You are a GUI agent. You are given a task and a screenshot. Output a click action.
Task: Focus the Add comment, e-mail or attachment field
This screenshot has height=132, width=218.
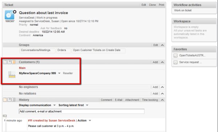(x=82, y=111)
